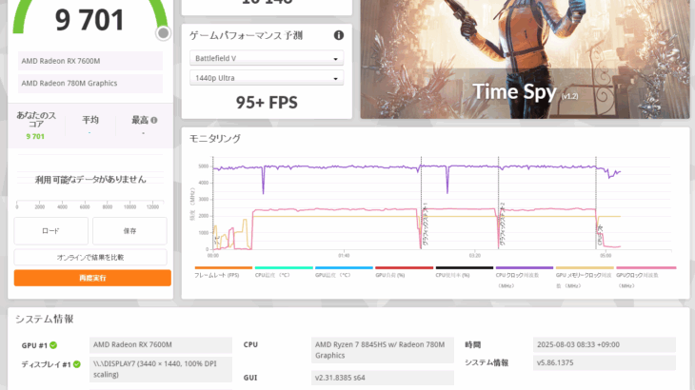Image resolution: width=695 pixels, height=390 pixels.
Task: Click the あなたのスコア label
Action: pos(36,120)
